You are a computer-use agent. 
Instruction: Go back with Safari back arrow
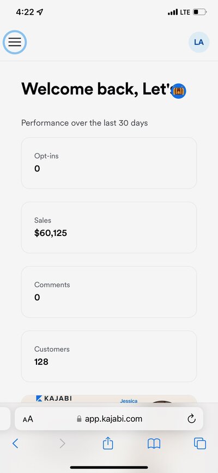[x=15, y=444]
